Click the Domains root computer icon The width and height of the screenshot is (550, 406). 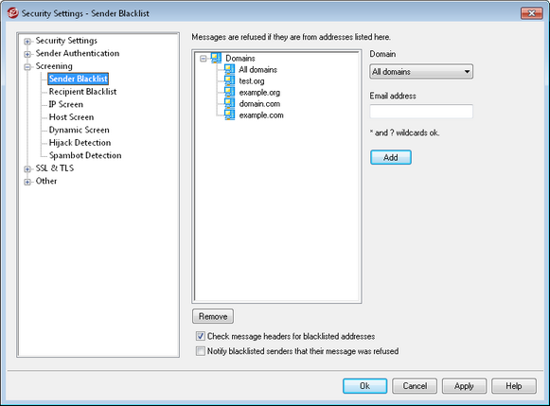(217, 58)
